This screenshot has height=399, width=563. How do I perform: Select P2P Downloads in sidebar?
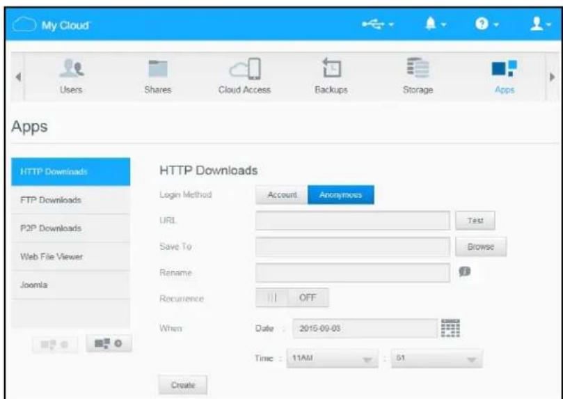(71, 228)
